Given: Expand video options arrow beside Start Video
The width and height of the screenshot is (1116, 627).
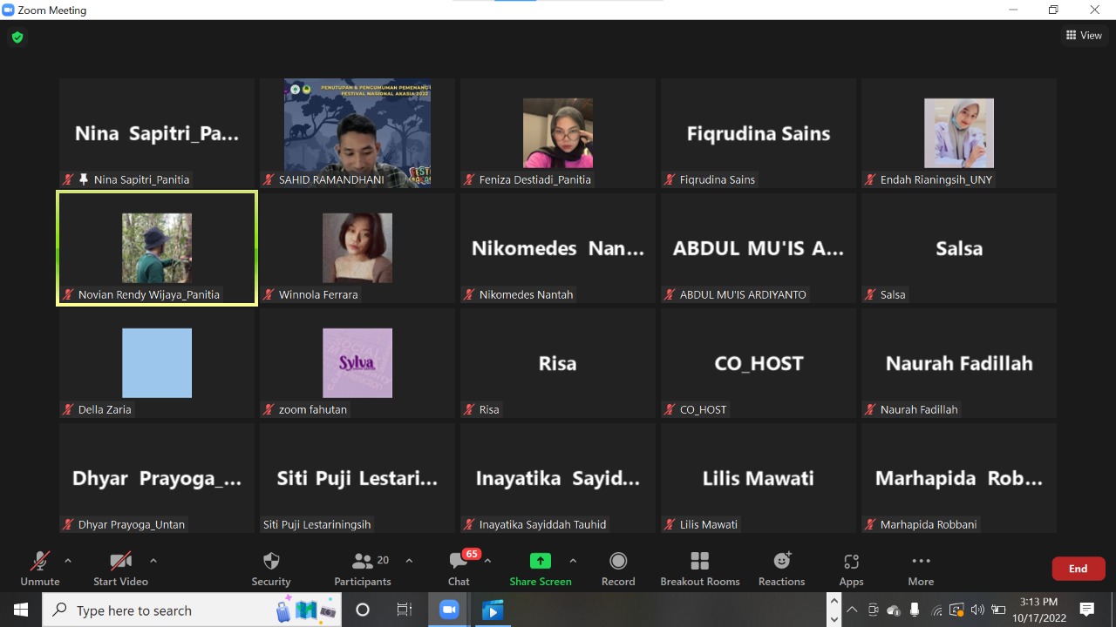Looking at the screenshot, I should point(153,561).
